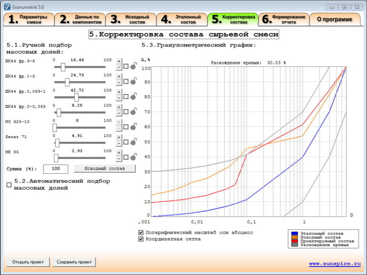Screen dimensions: 367x275
Task: Click lock icon for ШК44 фр.0,063-1 row
Action: pyautogui.click(x=133, y=96)
